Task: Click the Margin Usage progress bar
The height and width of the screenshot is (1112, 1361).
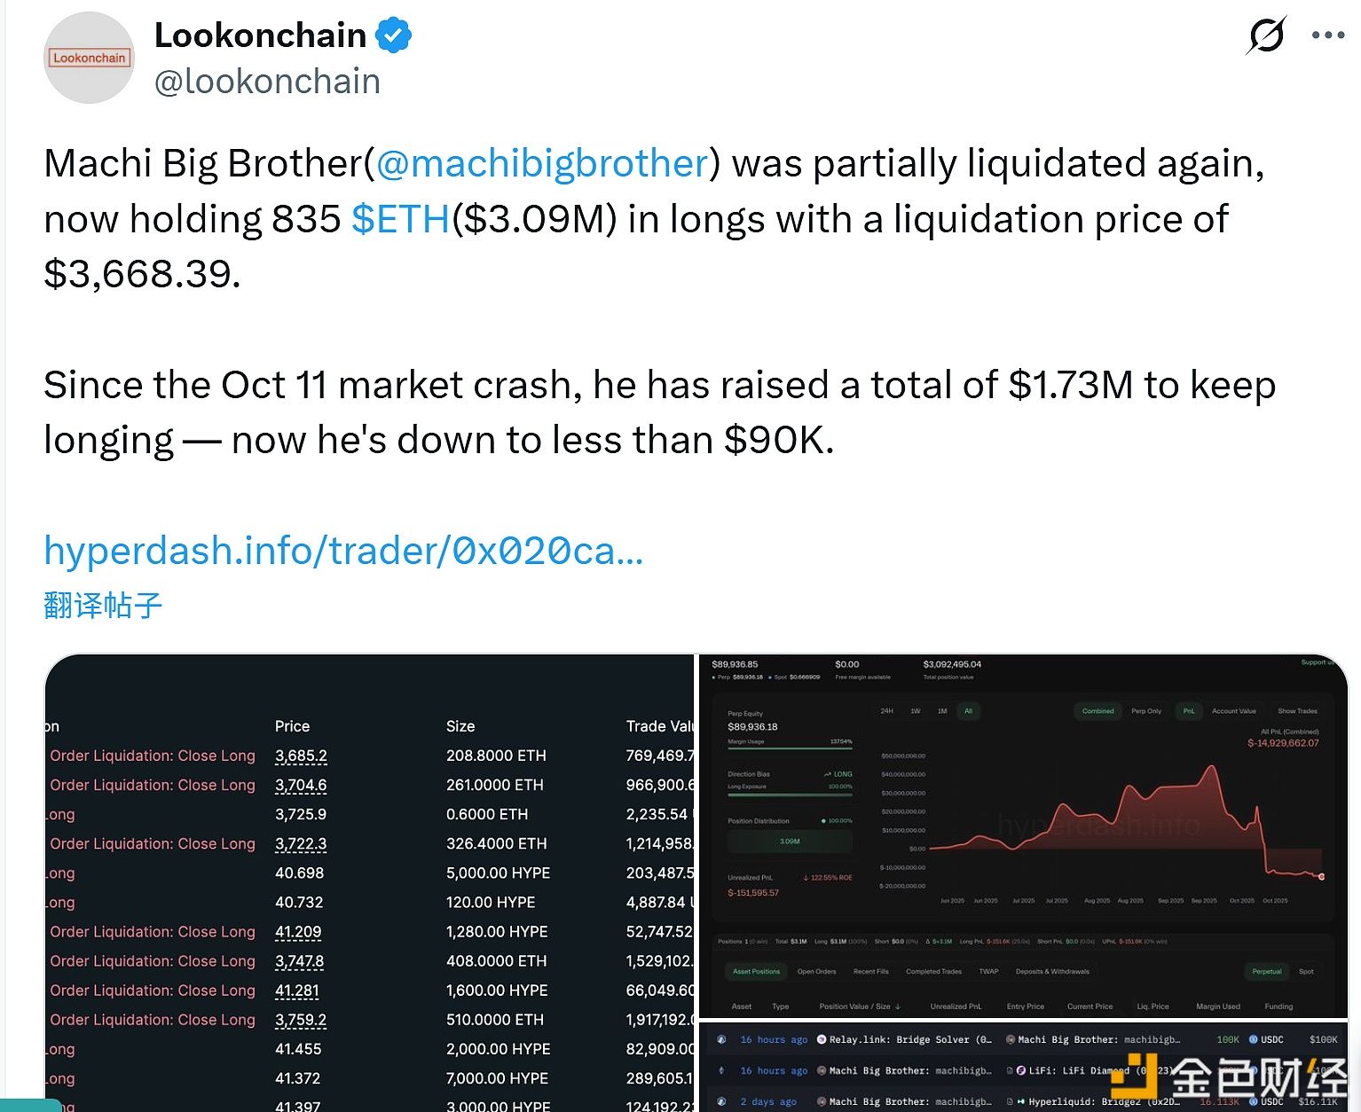Action: pyautogui.click(x=790, y=748)
